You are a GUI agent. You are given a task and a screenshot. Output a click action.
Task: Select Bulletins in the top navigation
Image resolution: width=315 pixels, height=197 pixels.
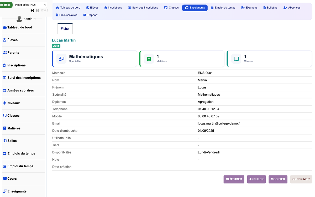click(x=270, y=8)
